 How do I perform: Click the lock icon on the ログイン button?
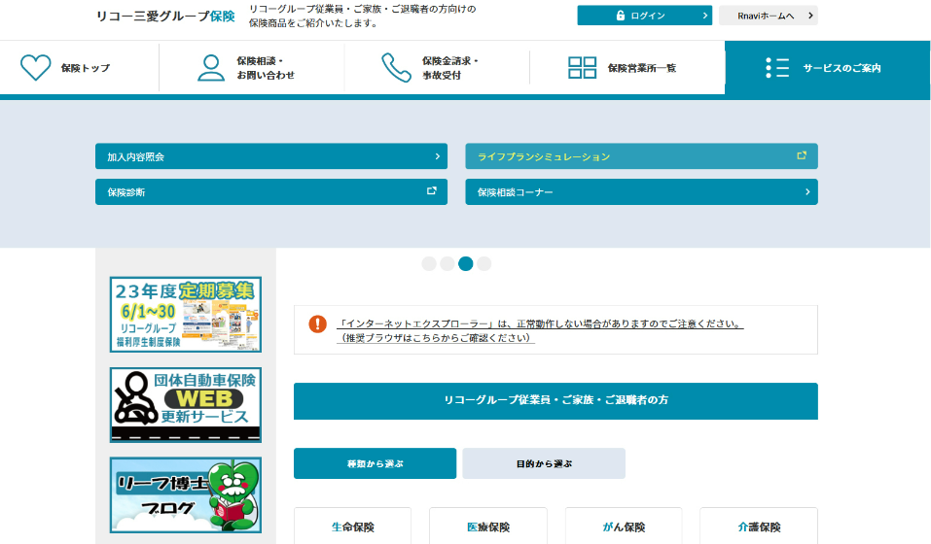click(x=621, y=16)
